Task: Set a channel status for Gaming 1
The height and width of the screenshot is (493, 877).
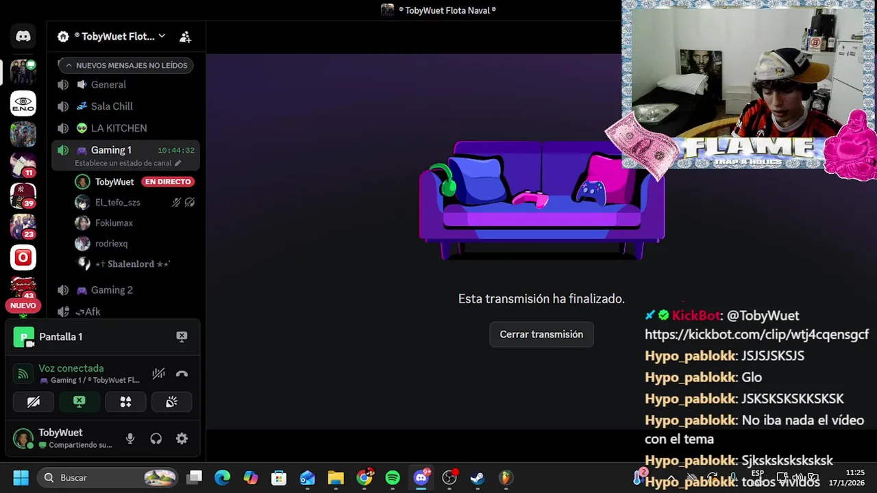Action: pyautogui.click(x=127, y=163)
